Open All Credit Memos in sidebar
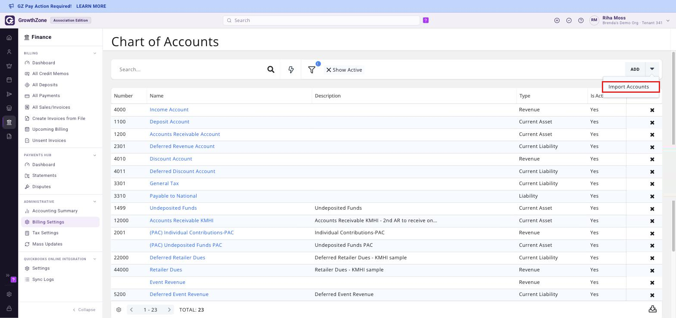 [50, 74]
